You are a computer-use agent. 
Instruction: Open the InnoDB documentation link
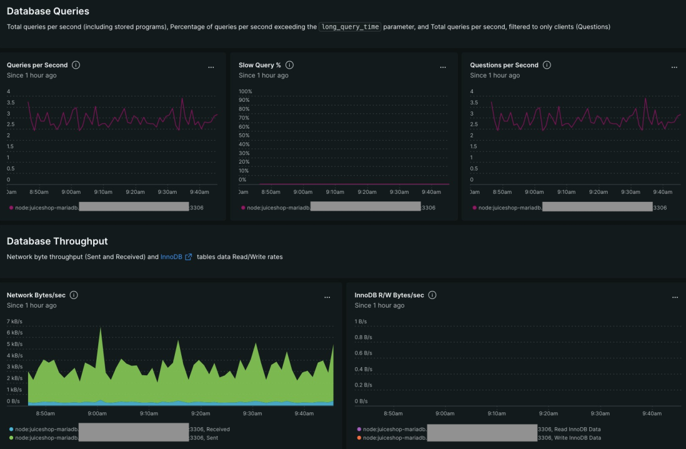coord(171,257)
